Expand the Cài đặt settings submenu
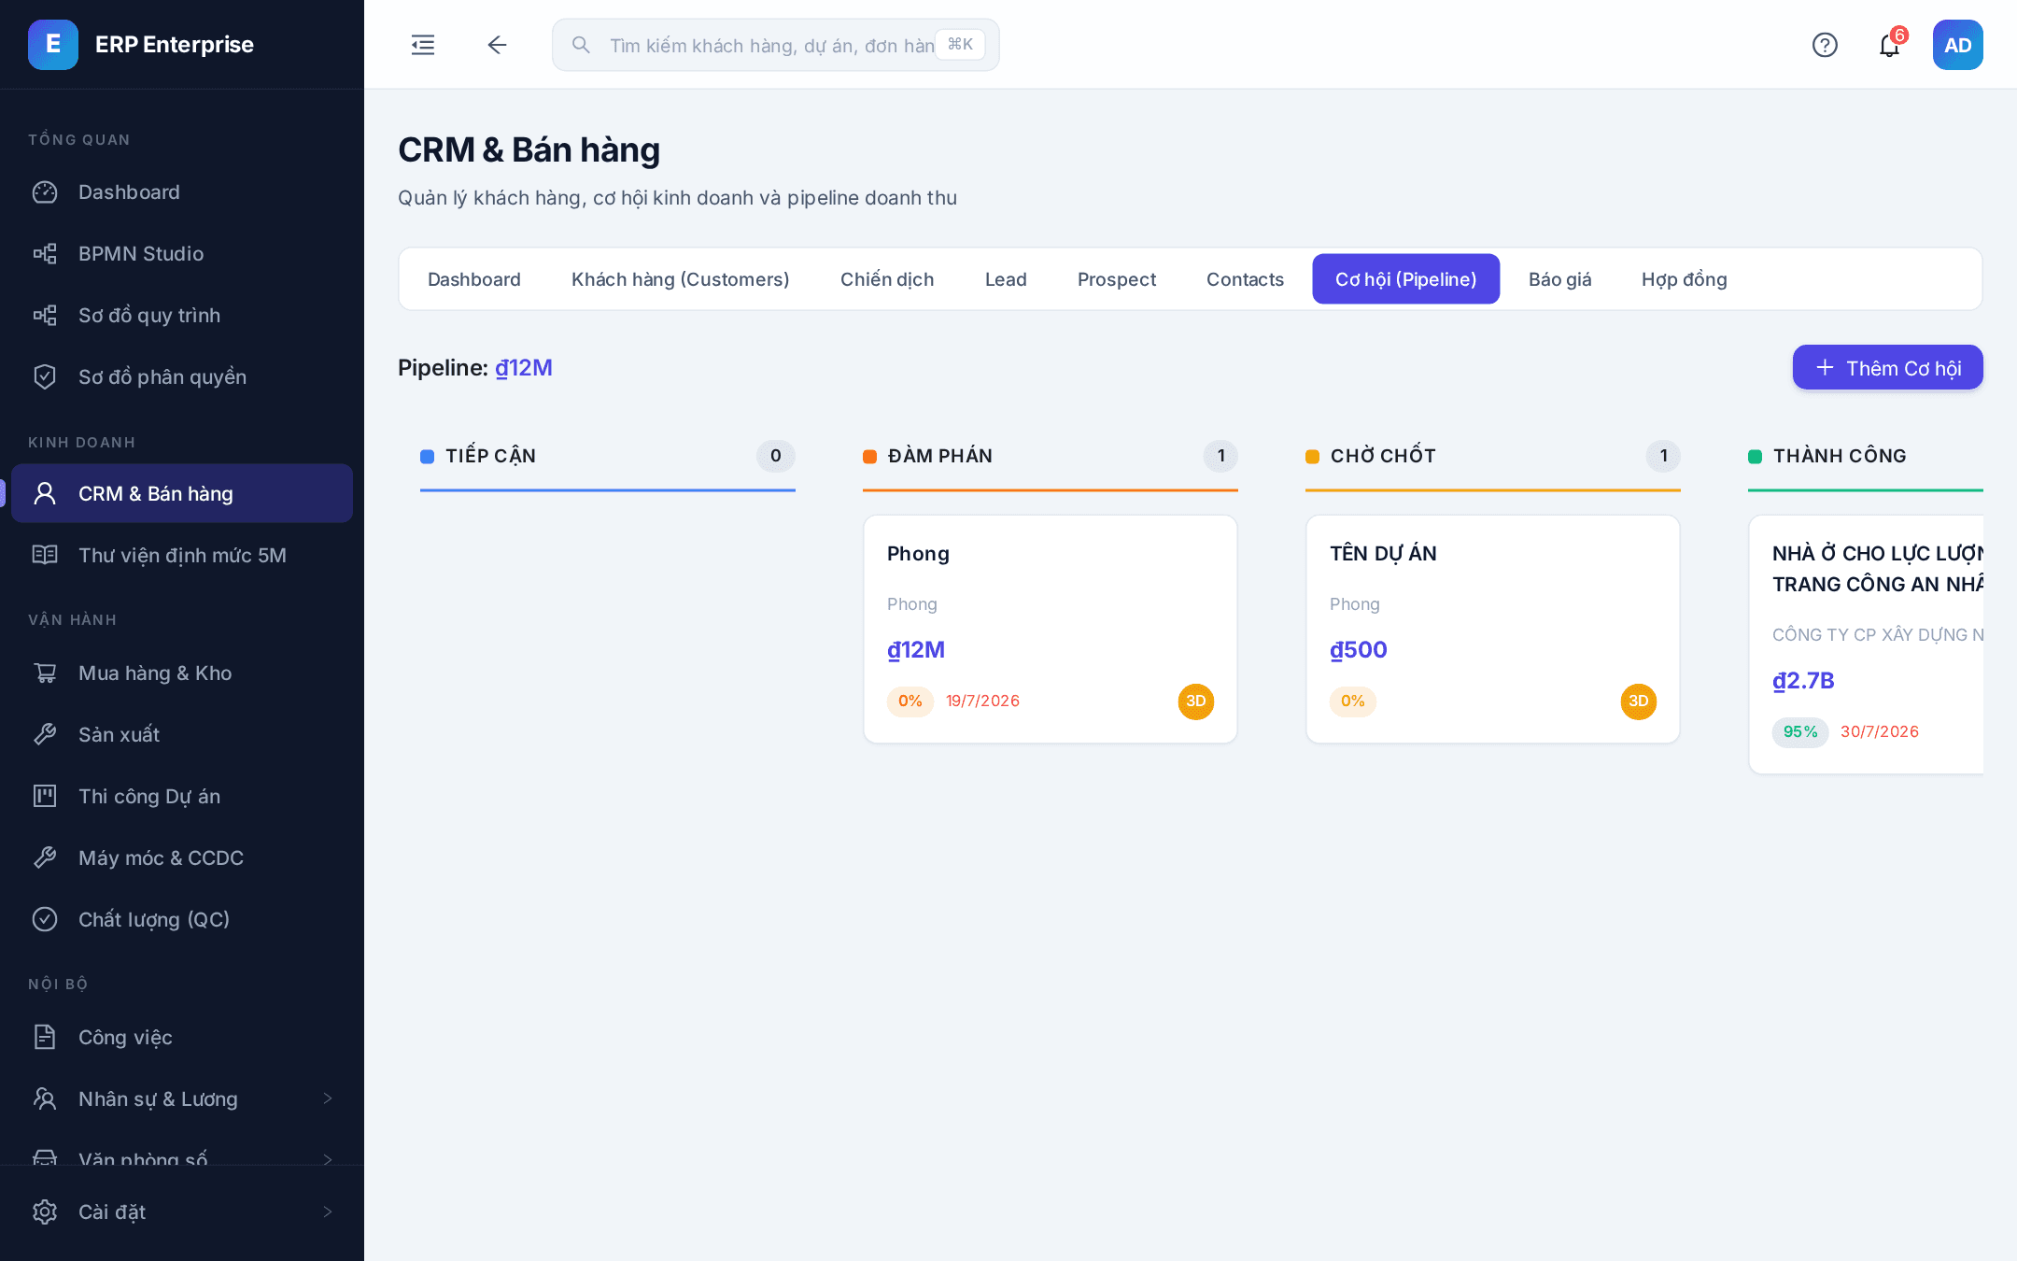 click(182, 1211)
